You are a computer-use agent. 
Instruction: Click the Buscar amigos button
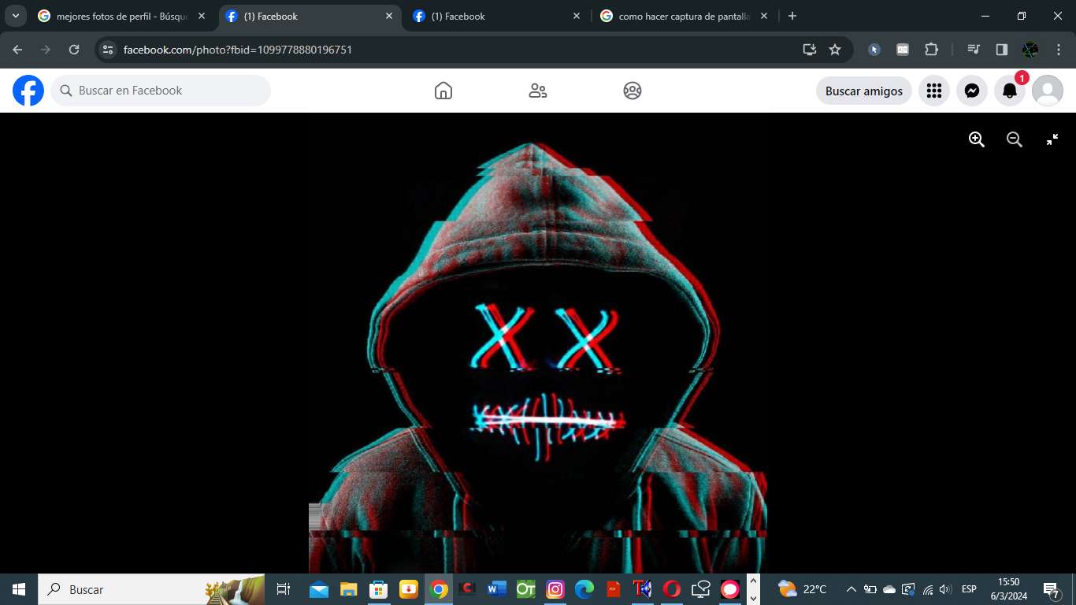(x=864, y=91)
